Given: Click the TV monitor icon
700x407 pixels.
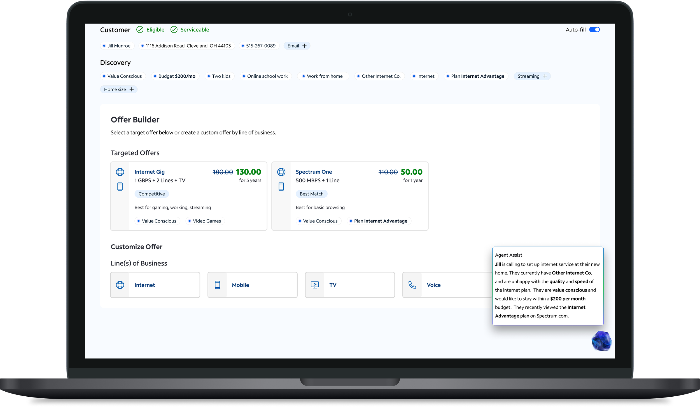Looking at the screenshot, I should [x=315, y=285].
